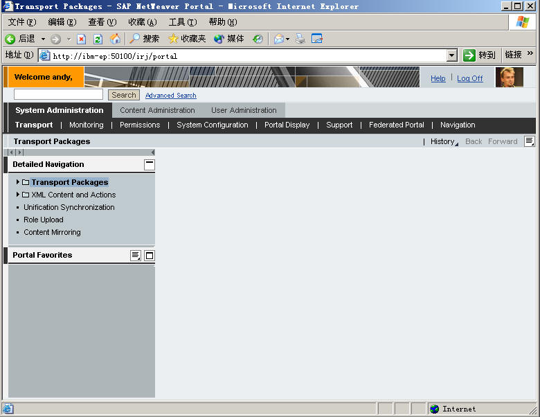Select Transport Packages tree item
540x417 pixels.
(70, 182)
